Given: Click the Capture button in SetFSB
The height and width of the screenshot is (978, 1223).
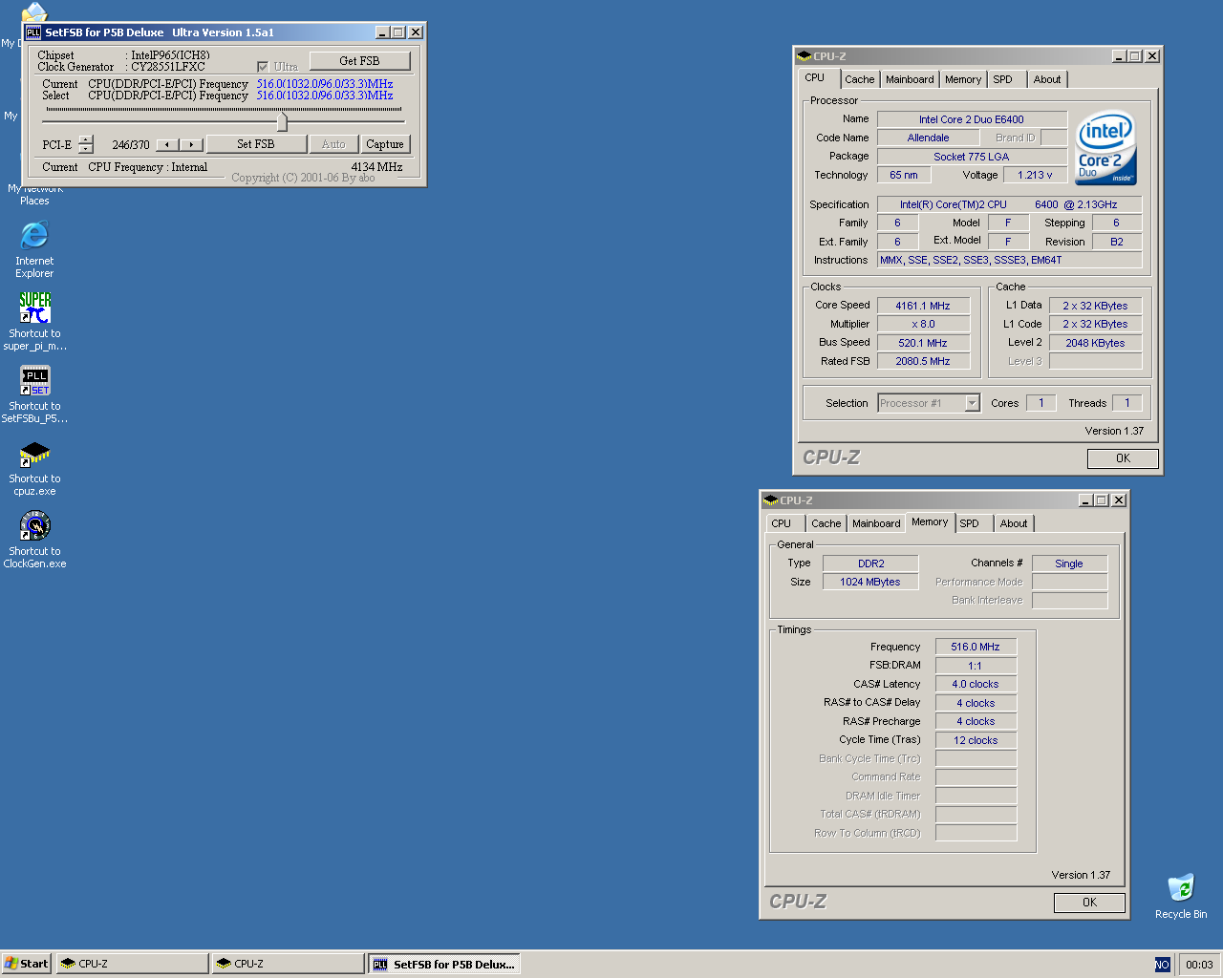Looking at the screenshot, I should 385,144.
